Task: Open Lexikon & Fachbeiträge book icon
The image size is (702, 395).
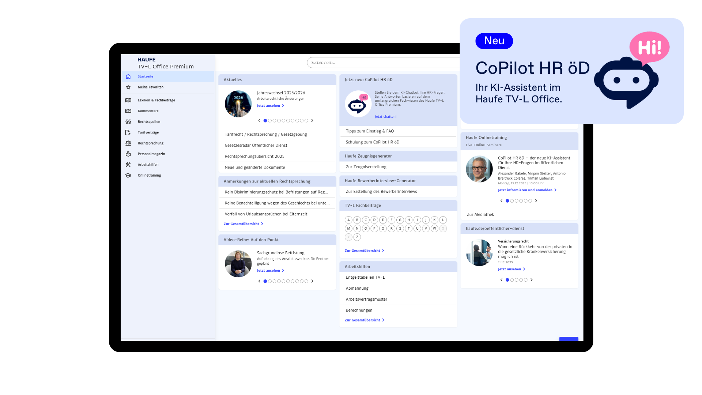Action: 128,100
